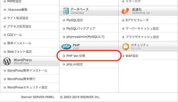The height and width of the screenshot is (102, 178).
Task: Select 簡単インストール link
Action: point(19,43)
